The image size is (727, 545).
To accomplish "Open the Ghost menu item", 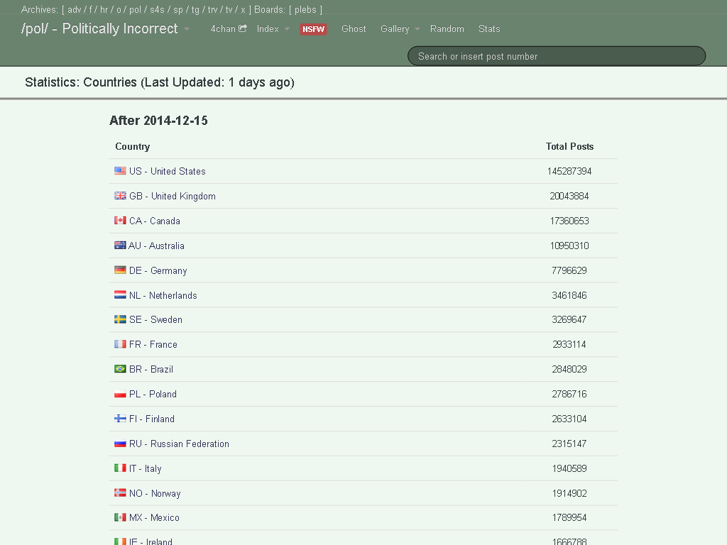I will coord(354,29).
